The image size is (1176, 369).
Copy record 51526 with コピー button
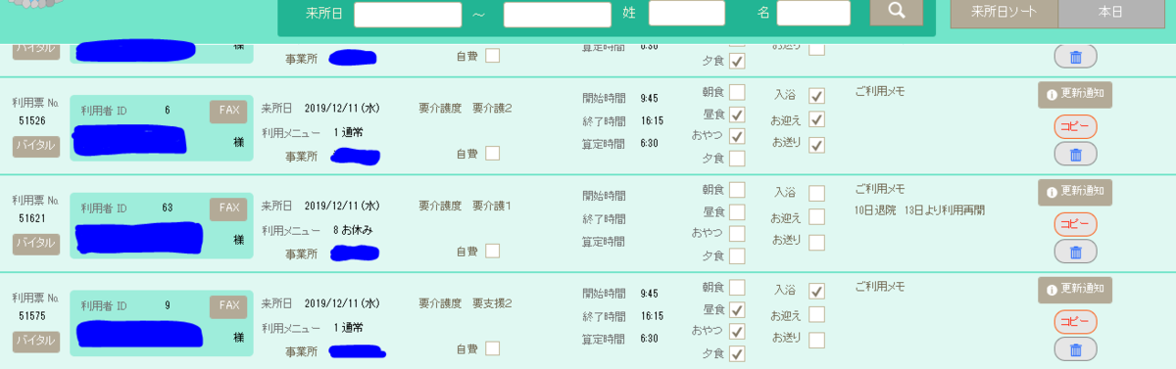pos(1075,126)
